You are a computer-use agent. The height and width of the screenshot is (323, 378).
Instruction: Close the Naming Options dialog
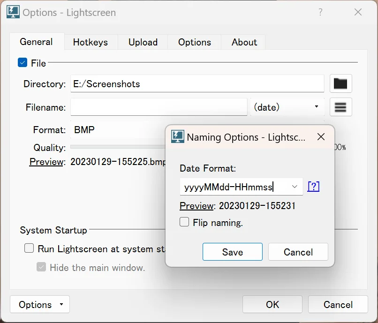(x=321, y=137)
